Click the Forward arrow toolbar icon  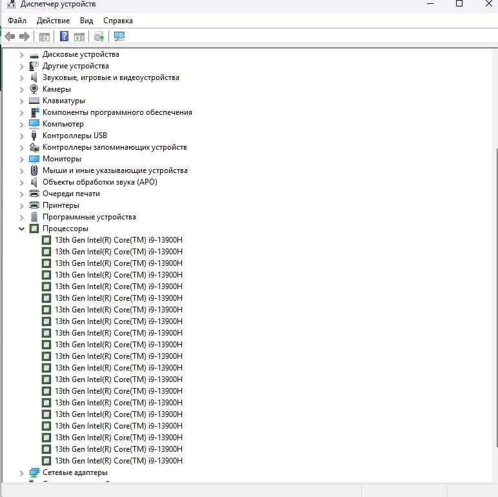[x=25, y=37]
